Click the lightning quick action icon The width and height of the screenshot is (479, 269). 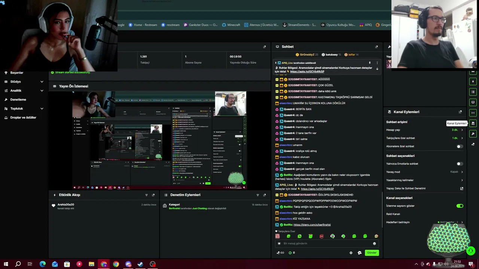(x=473, y=81)
